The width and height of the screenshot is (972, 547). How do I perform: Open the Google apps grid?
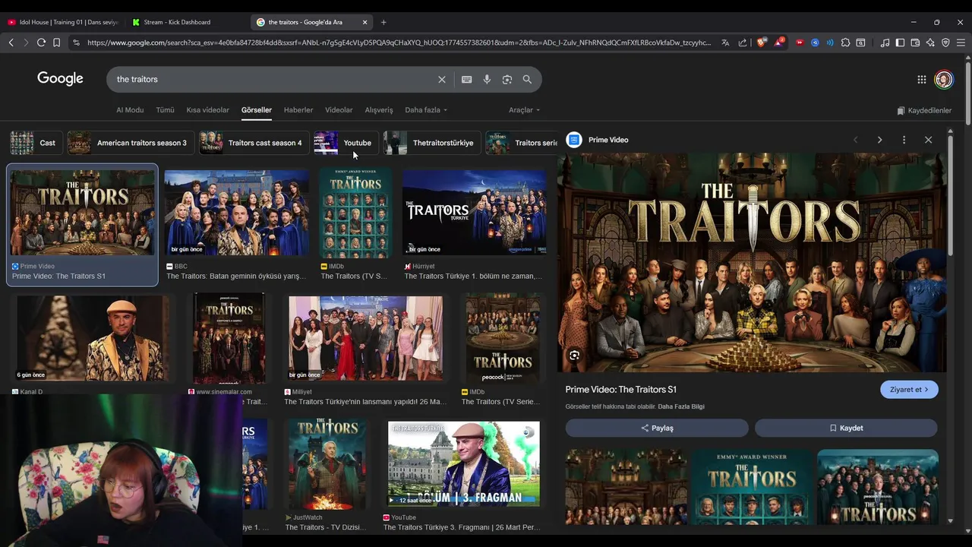click(921, 79)
